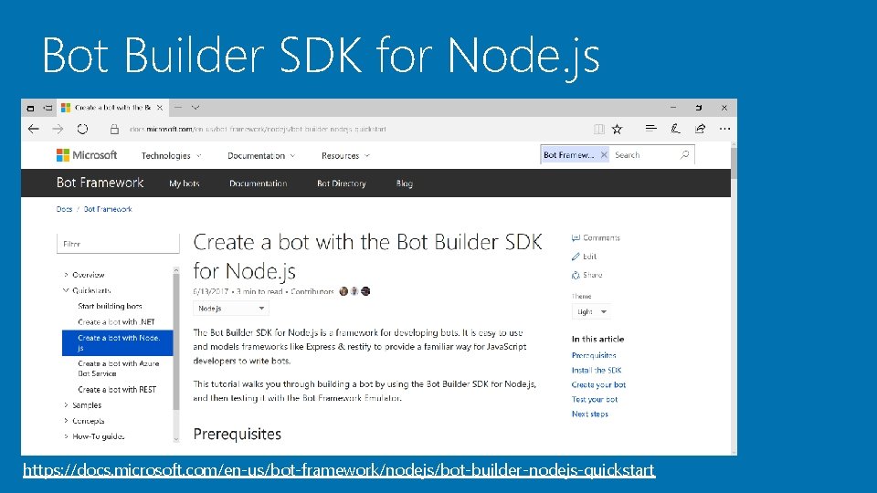877x493 pixels.
Task: Click the Filter input field
Action: point(118,244)
